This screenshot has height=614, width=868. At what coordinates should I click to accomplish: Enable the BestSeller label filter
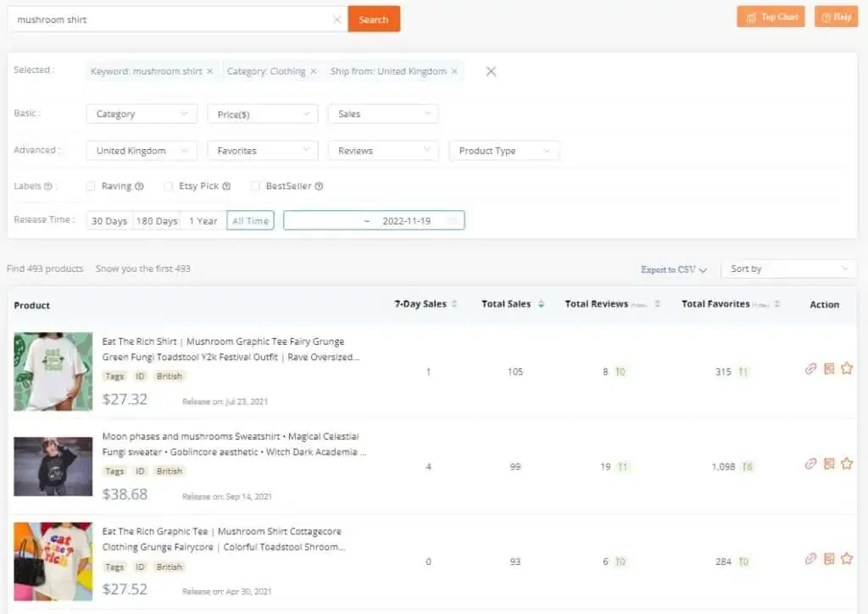pyautogui.click(x=256, y=185)
